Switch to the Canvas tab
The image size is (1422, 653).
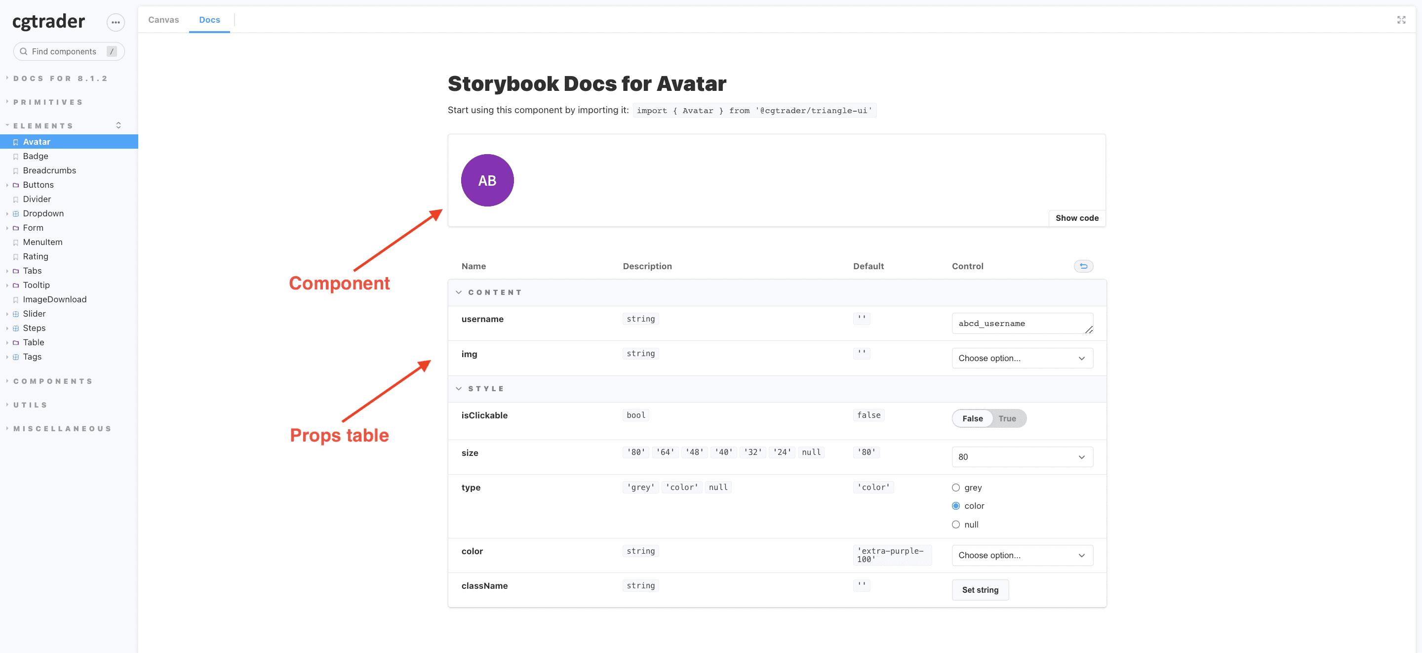pyautogui.click(x=162, y=19)
